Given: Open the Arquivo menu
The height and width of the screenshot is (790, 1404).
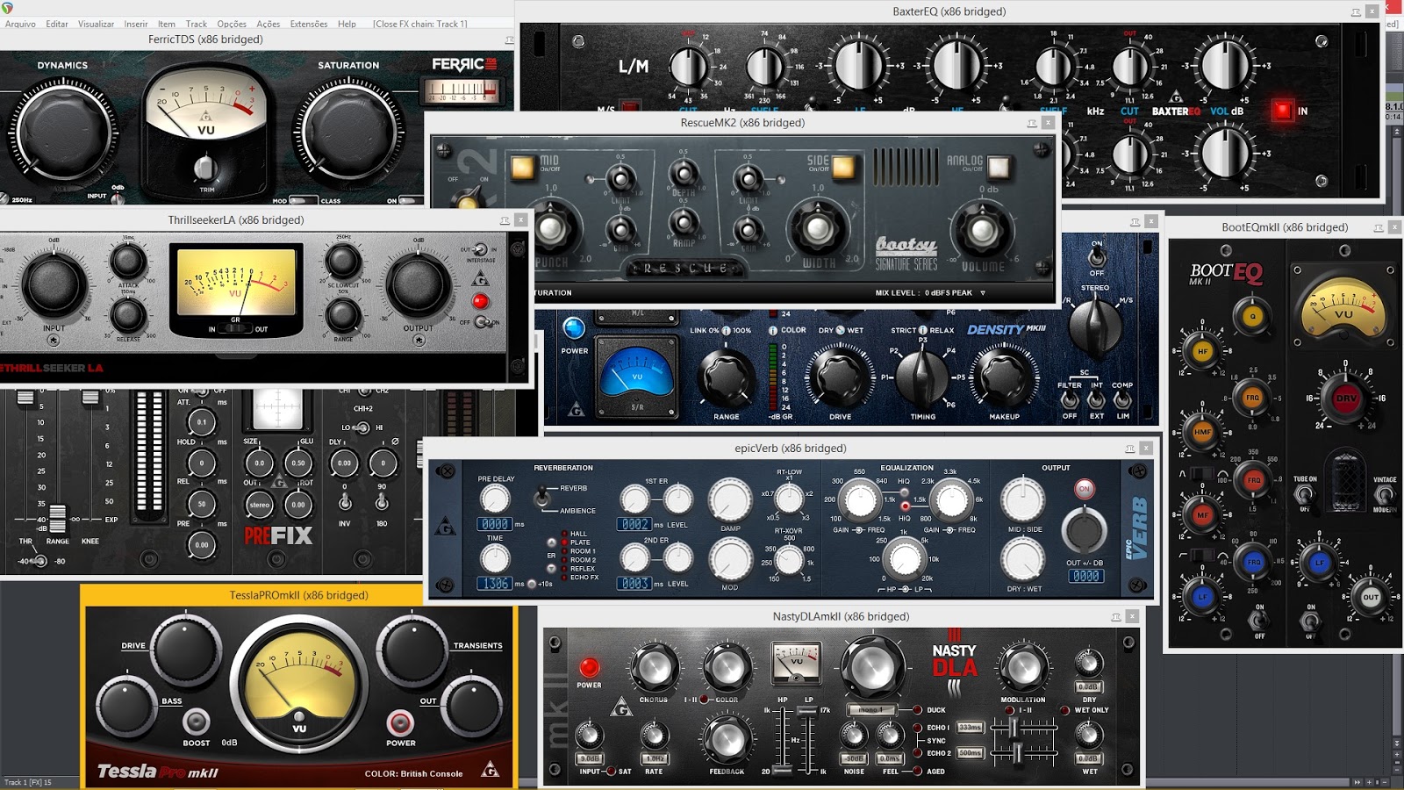Looking at the screenshot, I should 19,24.
